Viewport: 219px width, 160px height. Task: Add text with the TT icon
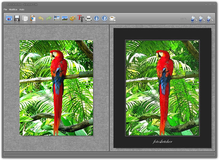(x=81, y=18)
